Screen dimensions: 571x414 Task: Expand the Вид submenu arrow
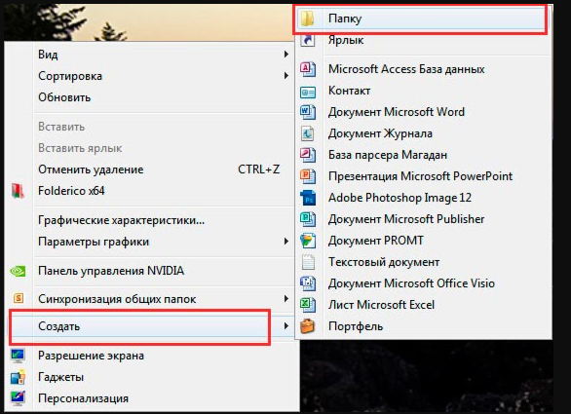pos(286,55)
